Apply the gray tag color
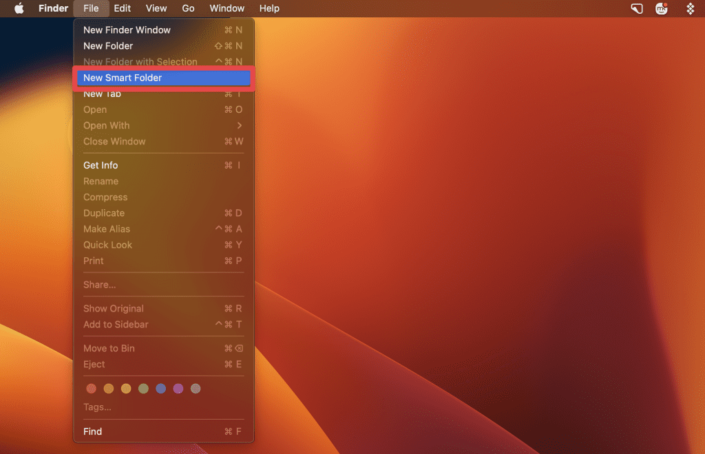Screen dimensions: 705x454 click(196, 389)
